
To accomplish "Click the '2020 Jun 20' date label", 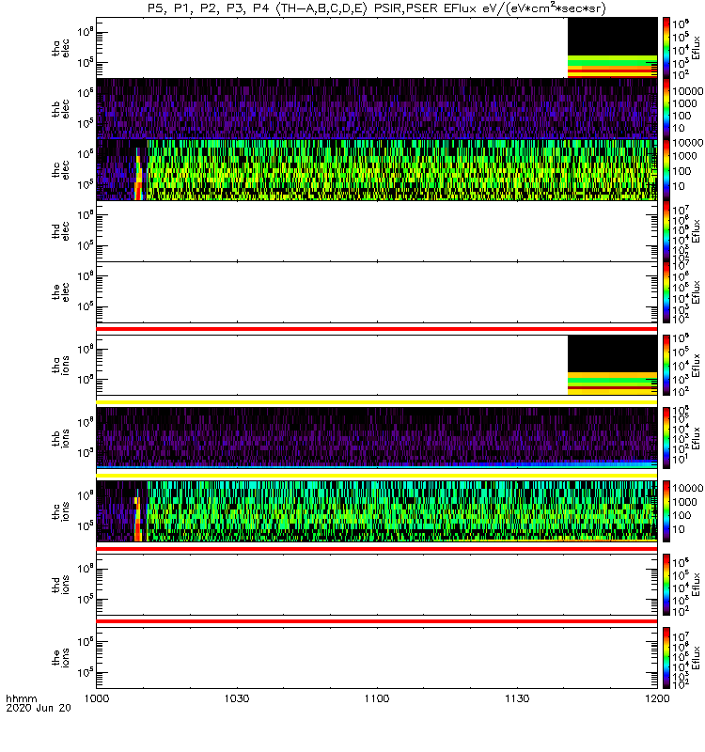I will pos(39,708).
